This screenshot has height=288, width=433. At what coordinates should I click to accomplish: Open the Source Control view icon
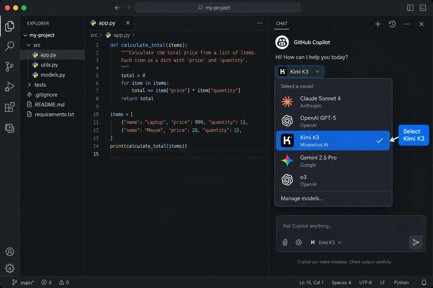pos(10,67)
